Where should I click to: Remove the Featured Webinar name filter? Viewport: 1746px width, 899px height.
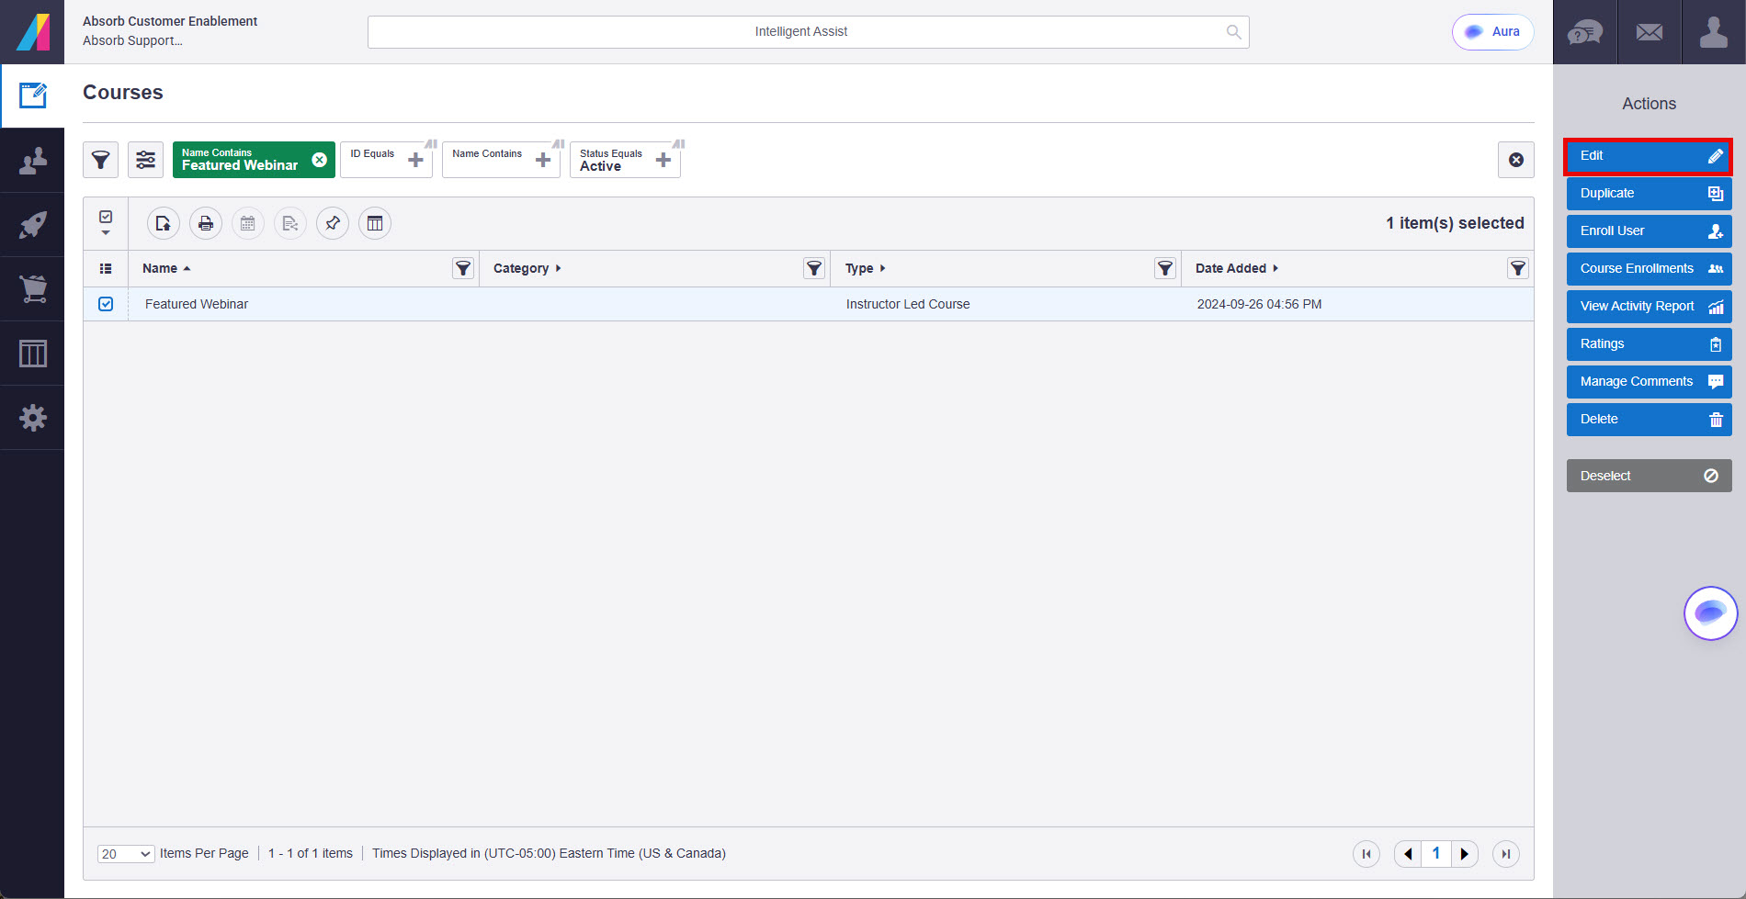[319, 160]
